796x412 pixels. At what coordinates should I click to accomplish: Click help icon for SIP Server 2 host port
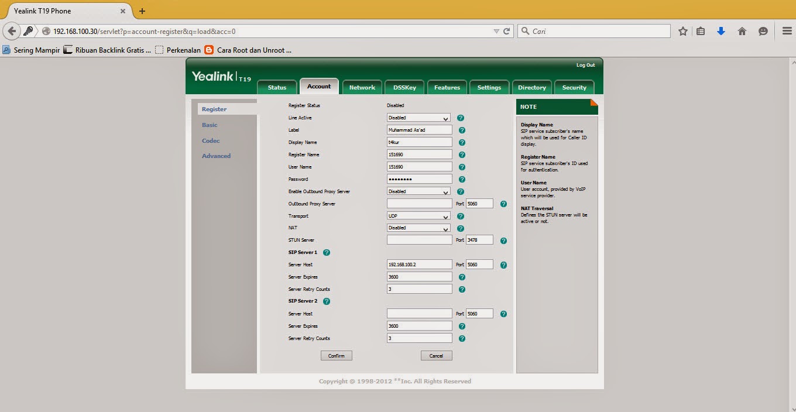(503, 314)
